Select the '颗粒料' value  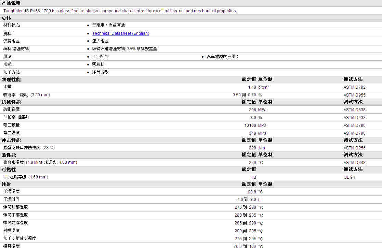pyautogui.click(x=98, y=64)
